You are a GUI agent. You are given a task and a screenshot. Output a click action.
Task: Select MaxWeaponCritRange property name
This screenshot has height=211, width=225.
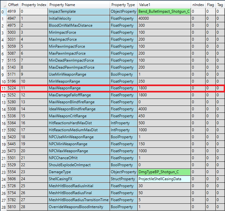(x=79, y=116)
